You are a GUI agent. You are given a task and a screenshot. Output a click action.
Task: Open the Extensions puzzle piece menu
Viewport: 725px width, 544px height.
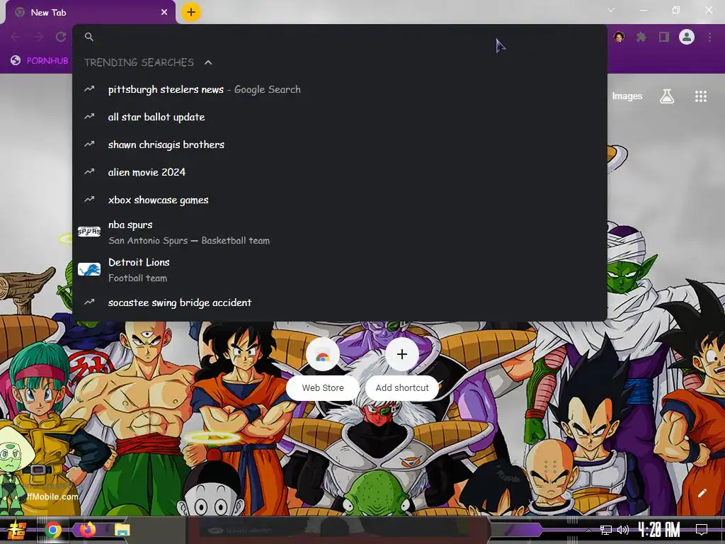(x=641, y=37)
